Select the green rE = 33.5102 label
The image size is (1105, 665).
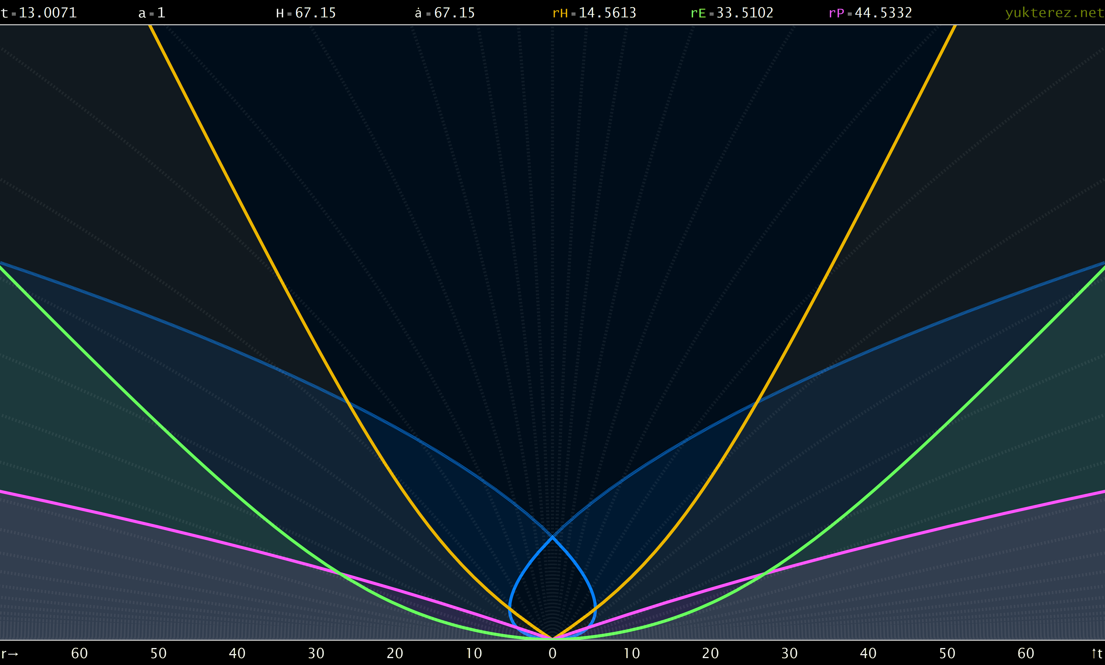pyautogui.click(x=732, y=13)
